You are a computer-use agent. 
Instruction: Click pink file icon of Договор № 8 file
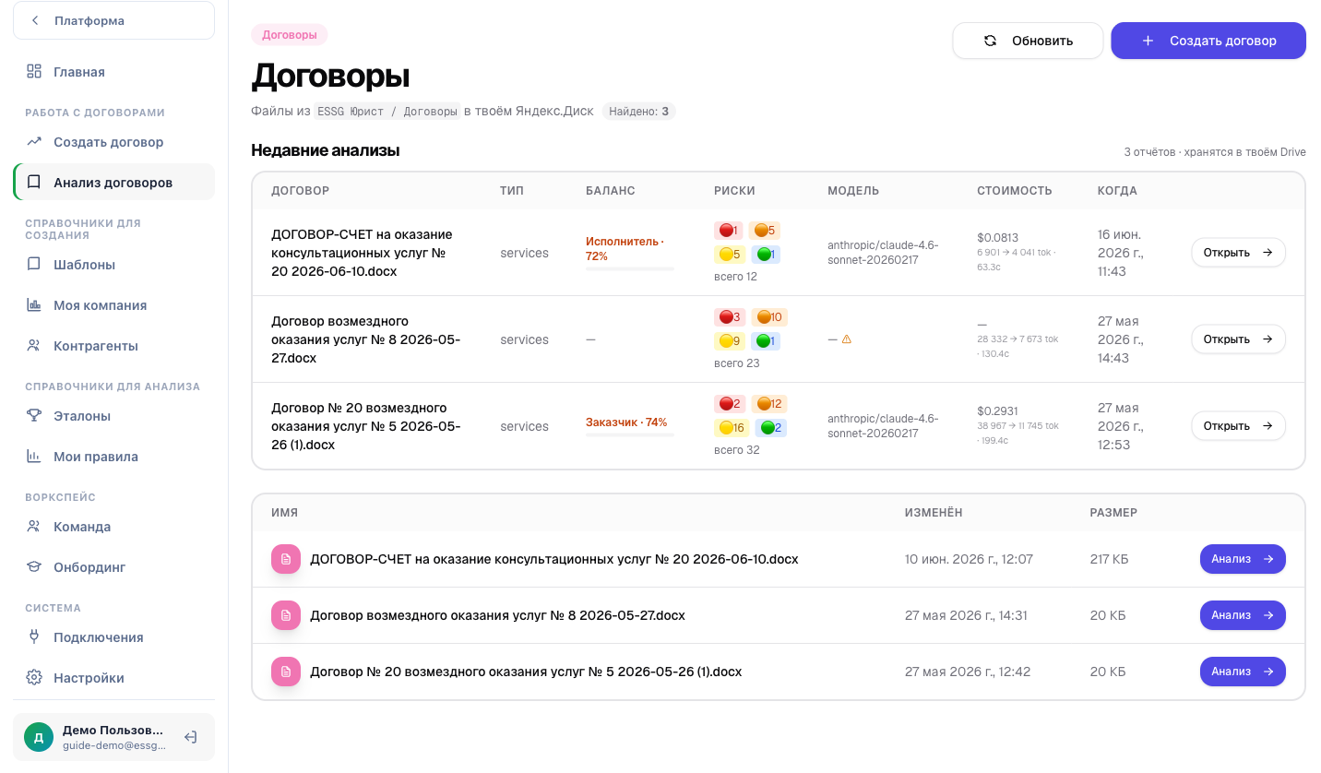point(286,615)
